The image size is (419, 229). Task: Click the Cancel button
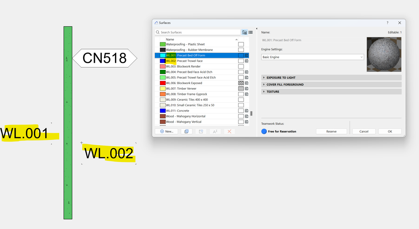tap(364, 131)
